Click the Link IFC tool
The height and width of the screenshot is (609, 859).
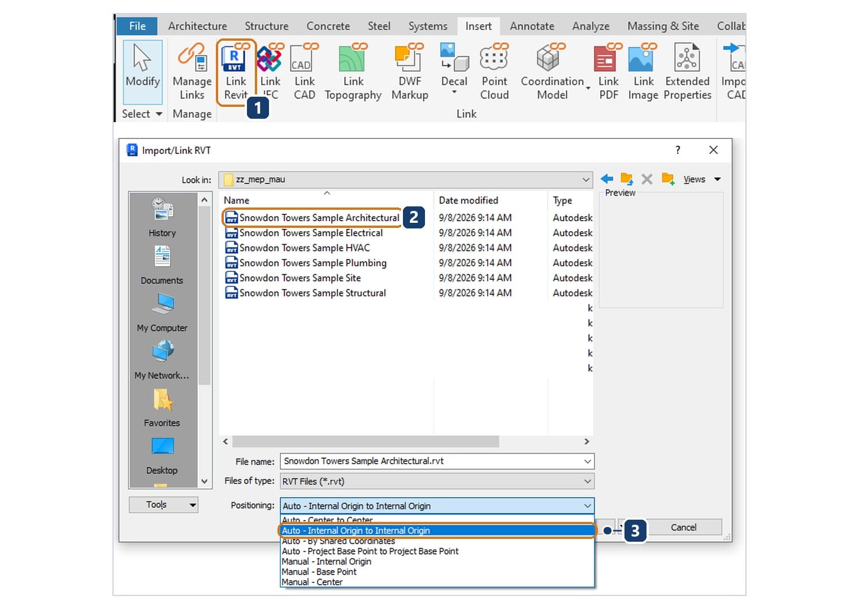click(270, 72)
